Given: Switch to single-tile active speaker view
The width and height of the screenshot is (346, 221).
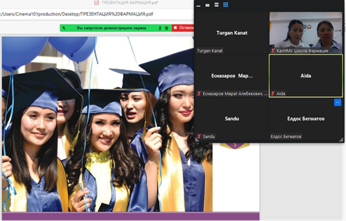Looking at the screenshot, I should click(x=207, y=5).
